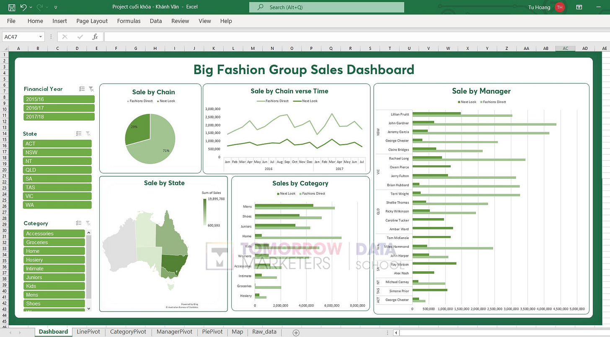Click the New Sheet plus icon
The height and width of the screenshot is (337, 610).
click(x=296, y=332)
